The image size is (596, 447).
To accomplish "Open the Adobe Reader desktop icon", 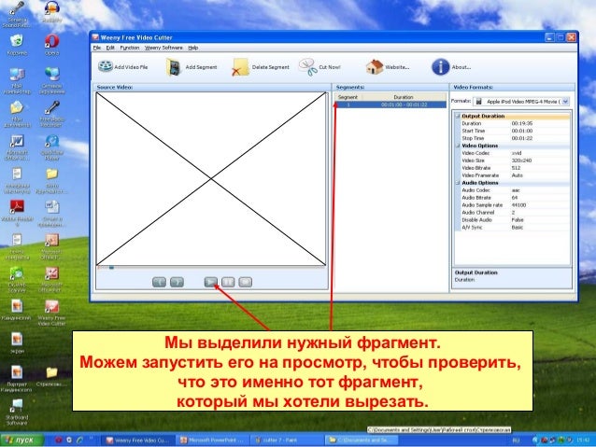I will click(x=17, y=213).
